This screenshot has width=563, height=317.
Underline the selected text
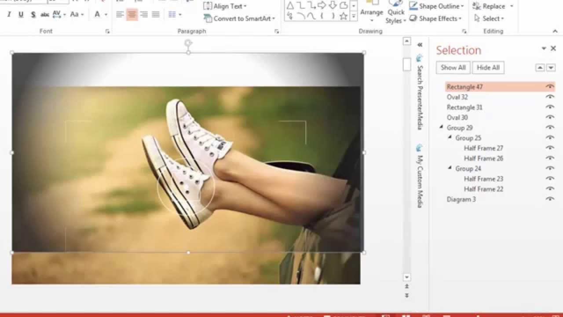[21, 15]
